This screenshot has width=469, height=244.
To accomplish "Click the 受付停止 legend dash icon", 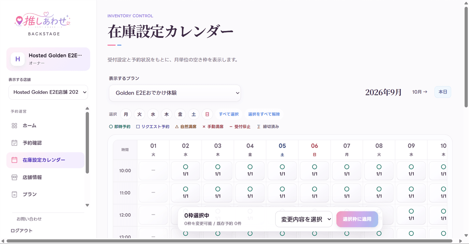I will 231,127.
